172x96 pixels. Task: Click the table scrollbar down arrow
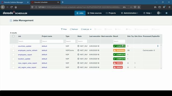click(161, 68)
